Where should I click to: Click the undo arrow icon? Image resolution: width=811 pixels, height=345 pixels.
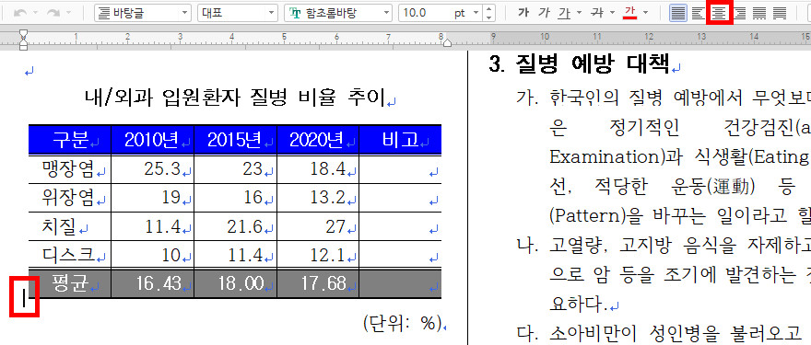coord(20,13)
